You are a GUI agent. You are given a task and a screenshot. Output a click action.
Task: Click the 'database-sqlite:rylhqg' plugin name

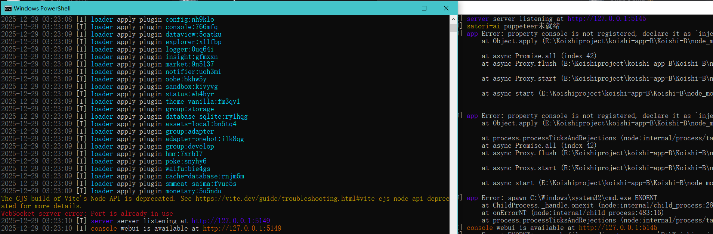(x=206, y=116)
